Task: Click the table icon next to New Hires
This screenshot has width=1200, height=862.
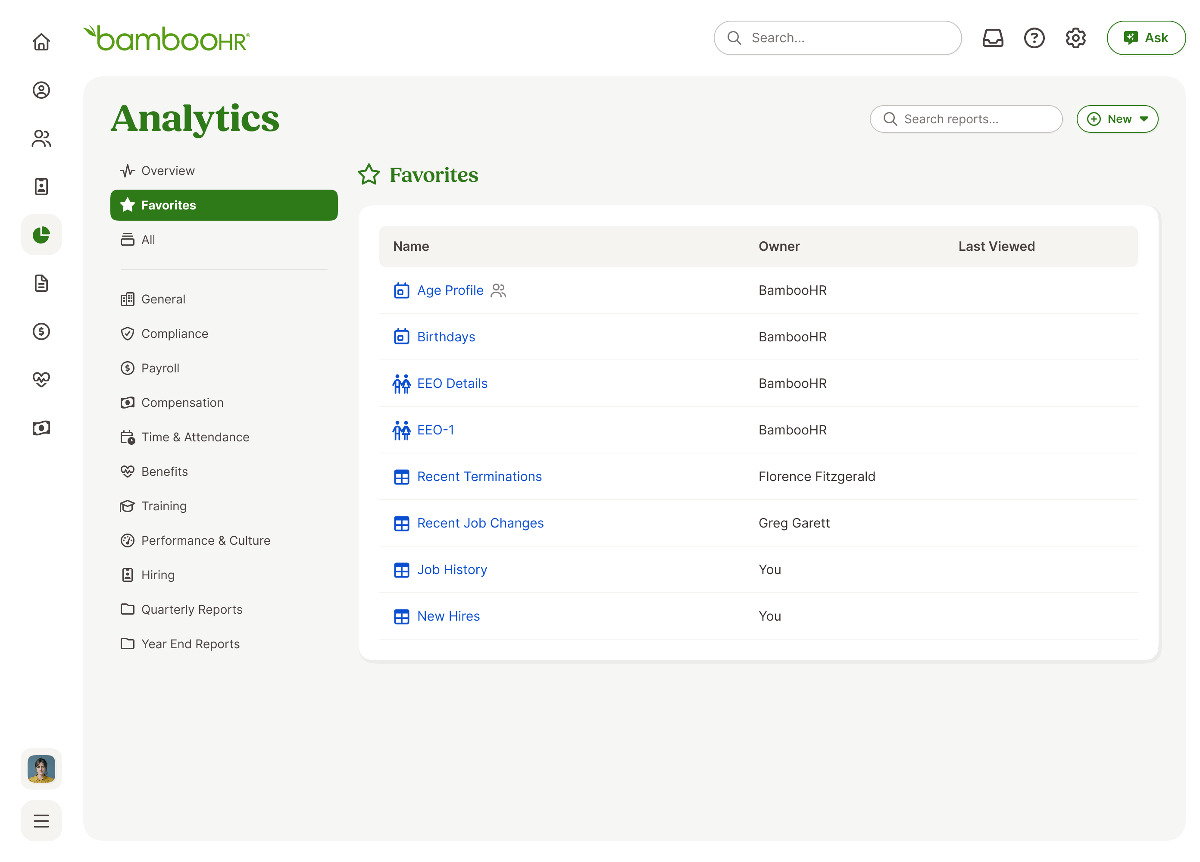Action: [x=402, y=617]
